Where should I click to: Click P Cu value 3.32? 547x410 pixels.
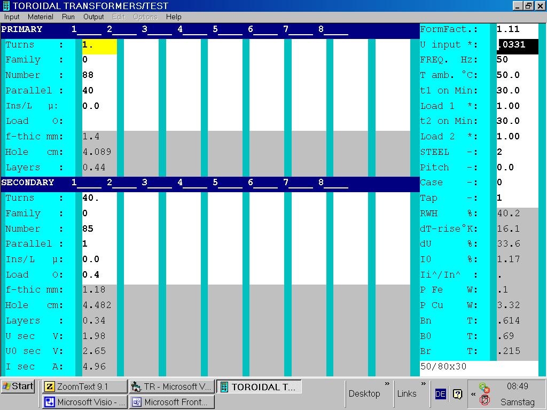tap(509, 305)
